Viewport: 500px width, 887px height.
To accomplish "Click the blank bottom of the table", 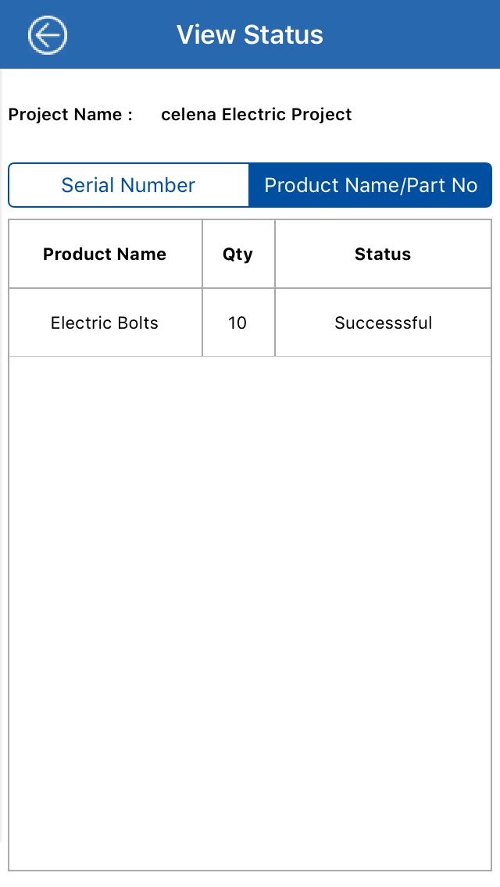I will click(250, 843).
